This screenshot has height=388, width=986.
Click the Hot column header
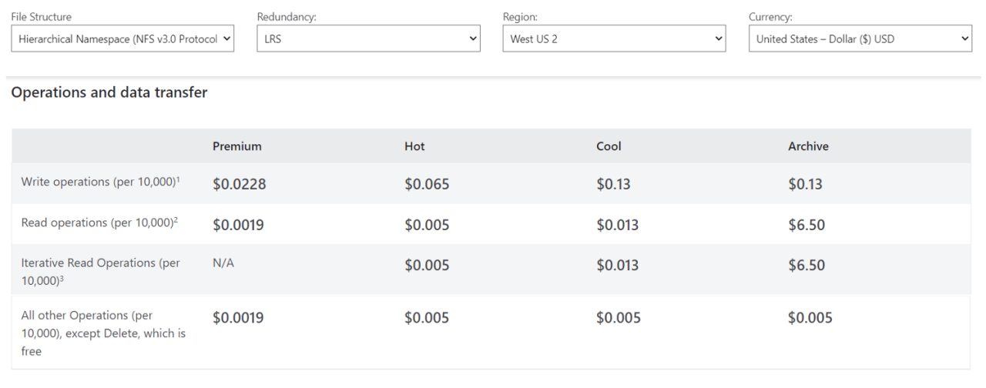[414, 146]
